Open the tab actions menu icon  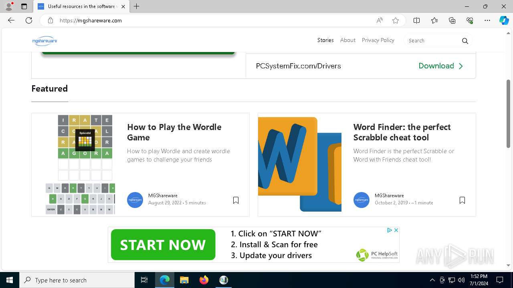point(24,6)
